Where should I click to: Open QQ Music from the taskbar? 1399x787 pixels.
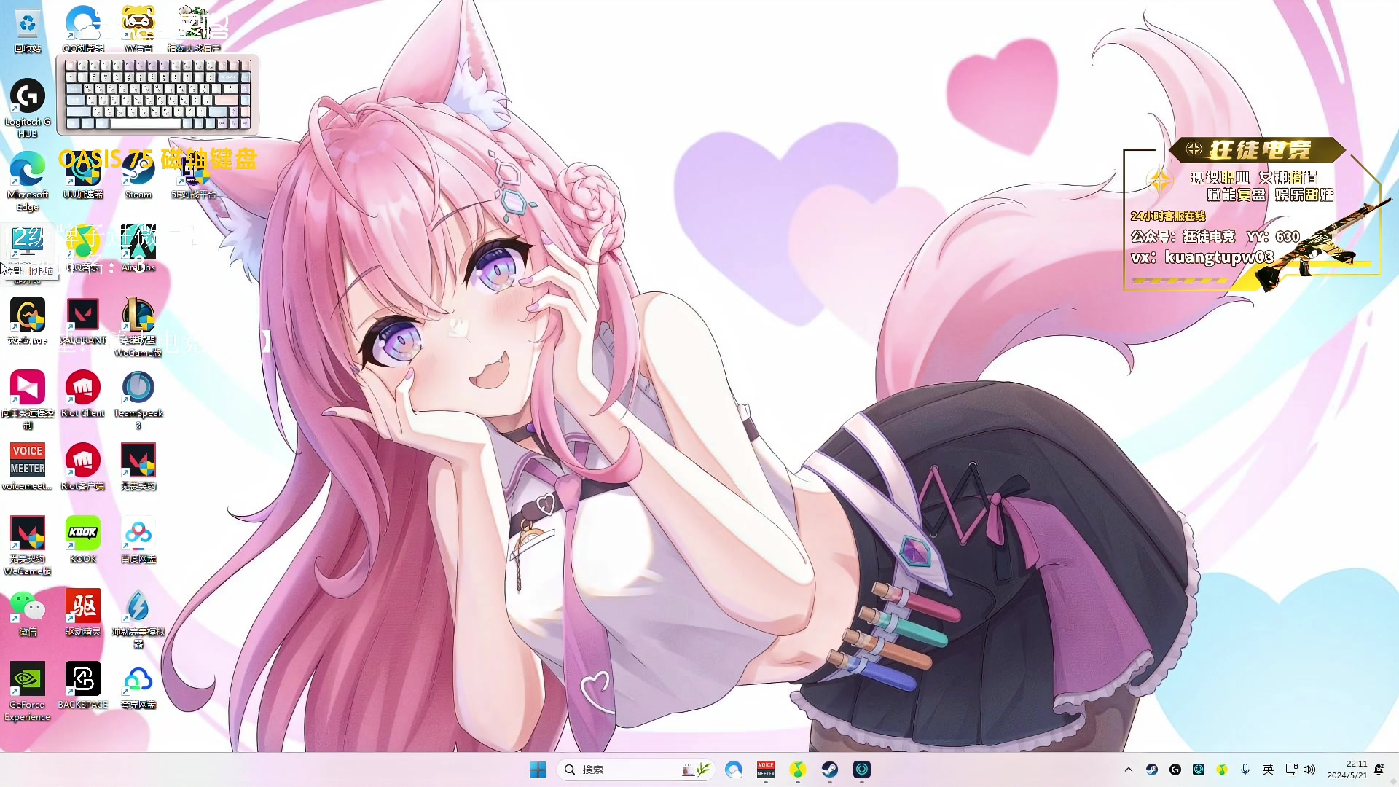pyautogui.click(x=798, y=770)
